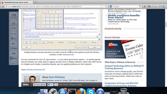Open enigmasoftware.com link
This screenshot has height=94, width=167.
point(117,13)
